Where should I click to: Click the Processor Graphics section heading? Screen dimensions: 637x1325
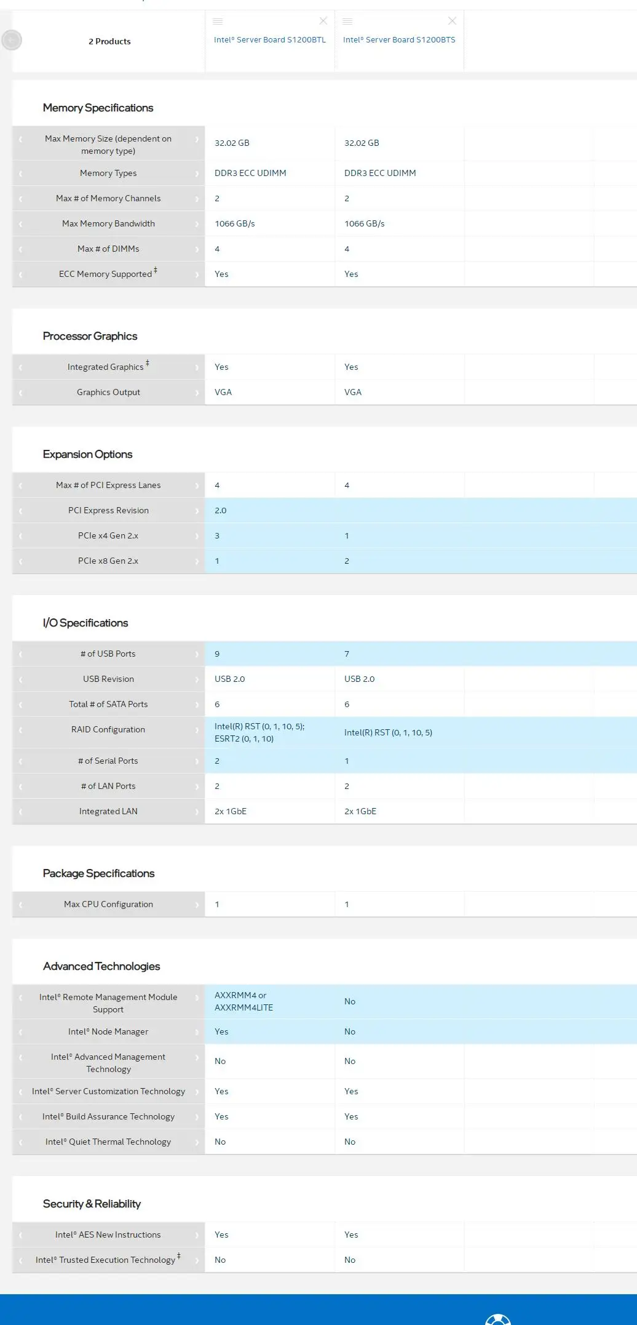[90, 336]
